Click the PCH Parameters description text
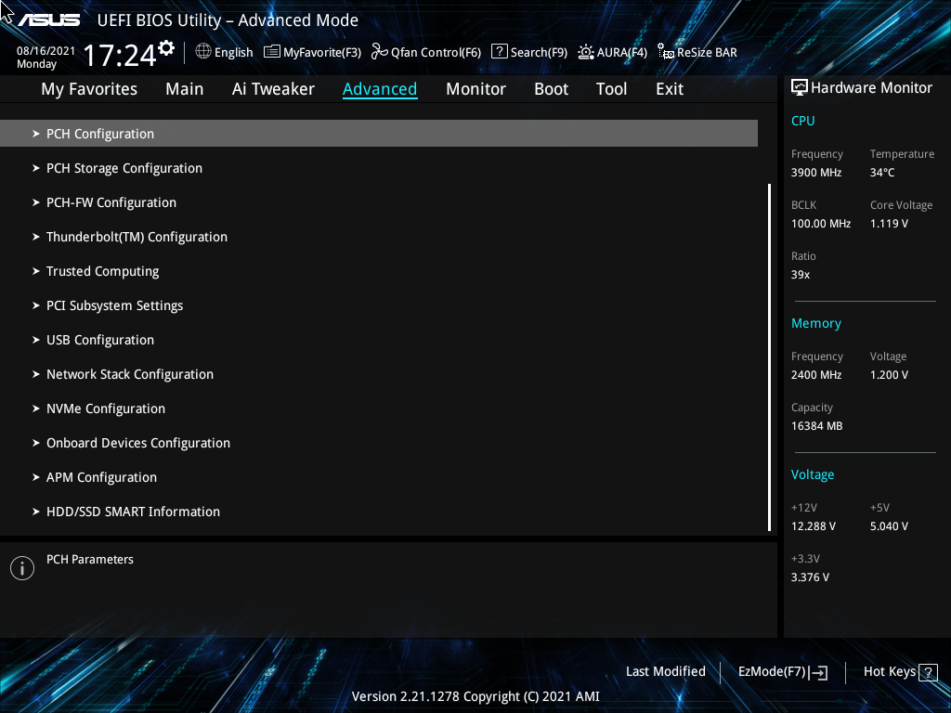This screenshot has height=713, width=951. tap(90, 560)
